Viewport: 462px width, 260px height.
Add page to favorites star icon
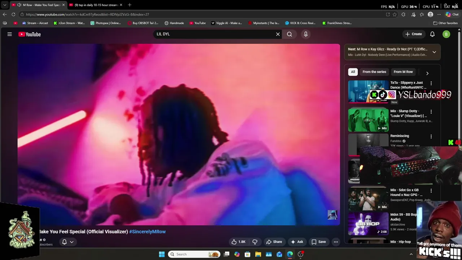pos(395,14)
